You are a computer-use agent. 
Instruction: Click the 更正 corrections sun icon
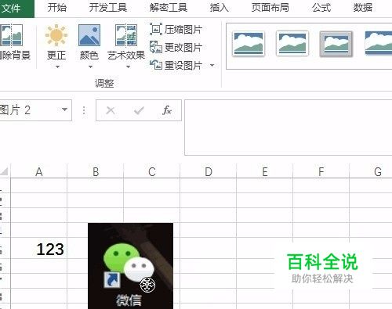click(x=56, y=35)
